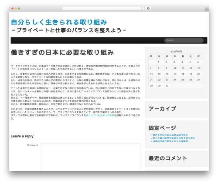
Task: Click the 最近のコメント widget heading
Action: pos(168,158)
